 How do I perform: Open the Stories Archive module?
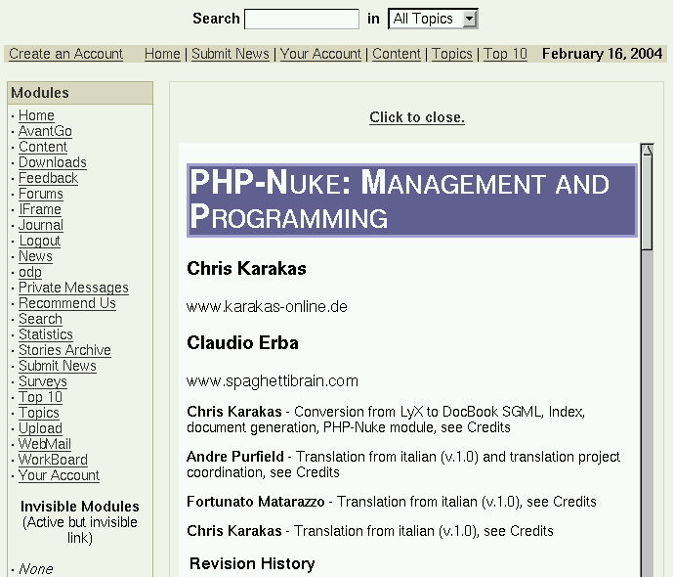coord(64,350)
